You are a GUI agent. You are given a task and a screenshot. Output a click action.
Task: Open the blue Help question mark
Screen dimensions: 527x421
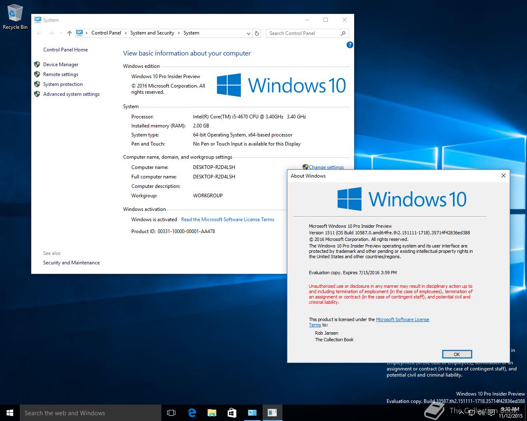[350, 45]
